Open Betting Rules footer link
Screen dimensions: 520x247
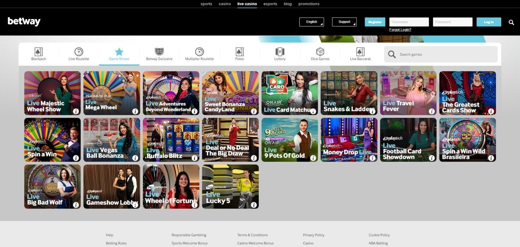[116, 243]
